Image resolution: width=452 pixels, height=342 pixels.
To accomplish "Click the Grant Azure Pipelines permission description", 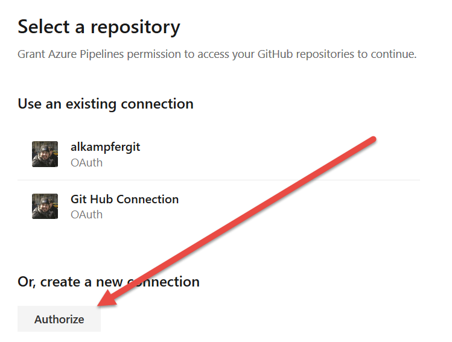I will 217,54.
